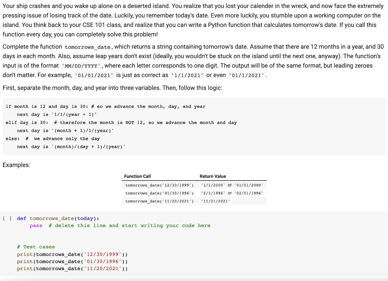This screenshot has width=388, height=281.
Task: Click the 'pass' line with delete comment
Action: tap(120, 226)
